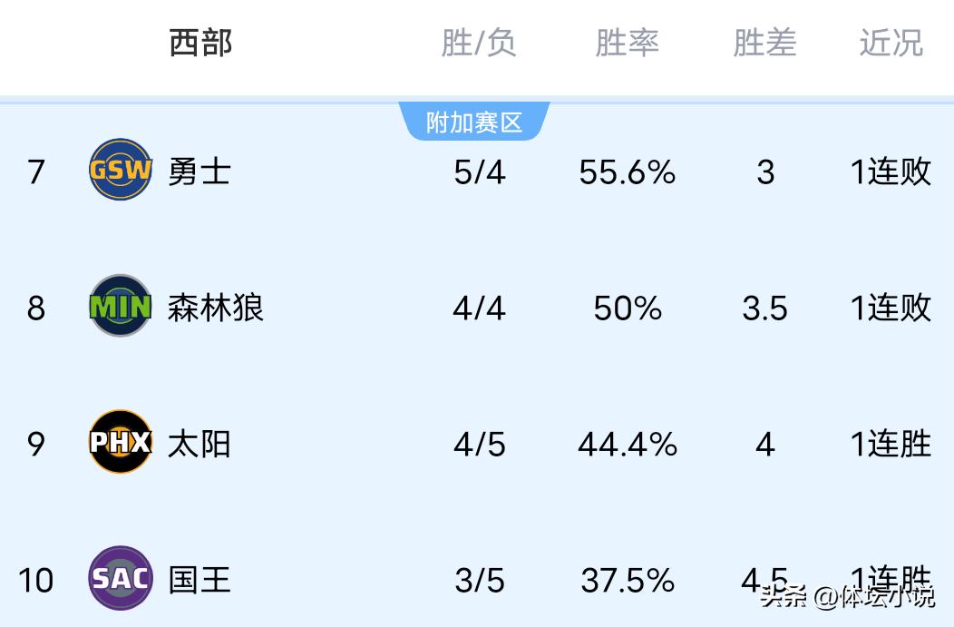Click the GSW Warriors team logo

121,170
